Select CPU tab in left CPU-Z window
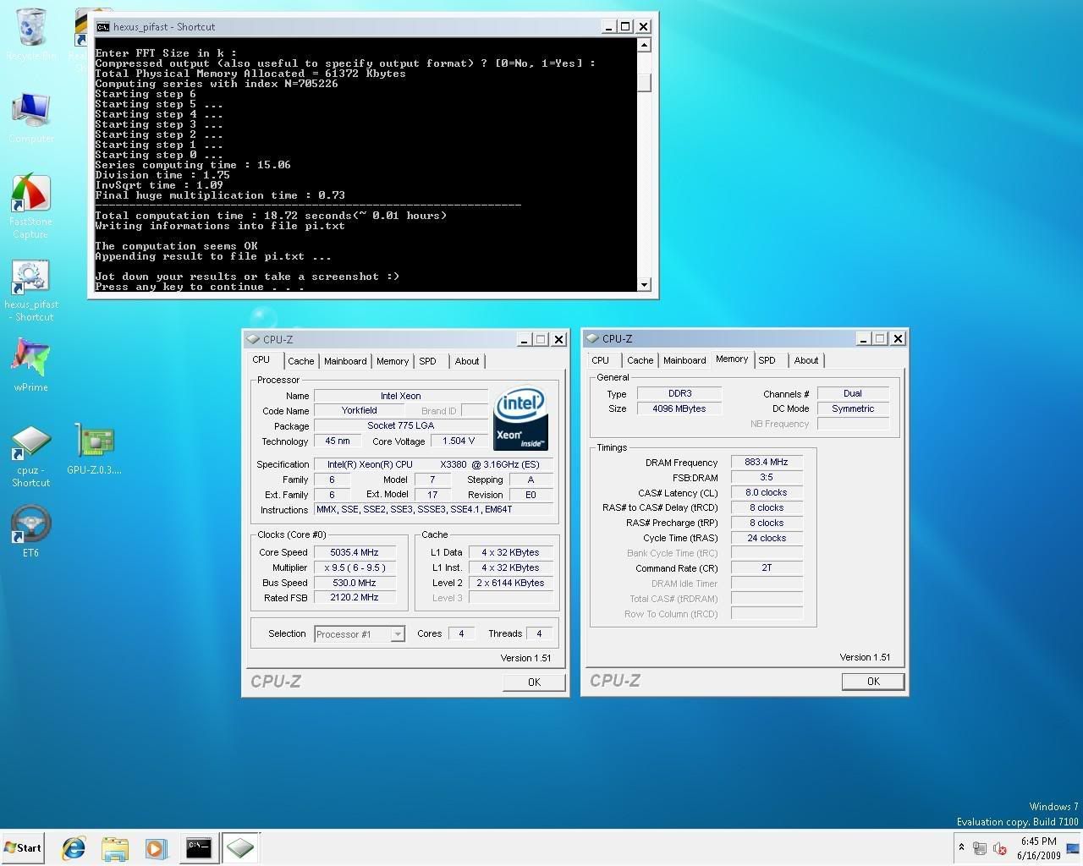Screen dimensions: 1083x866 pos(261,359)
